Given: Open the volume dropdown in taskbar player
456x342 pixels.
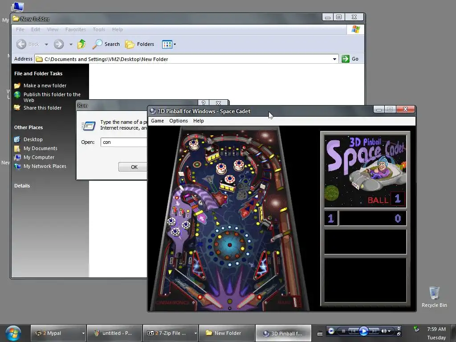Looking at the screenshot, I should (x=389, y=331).
